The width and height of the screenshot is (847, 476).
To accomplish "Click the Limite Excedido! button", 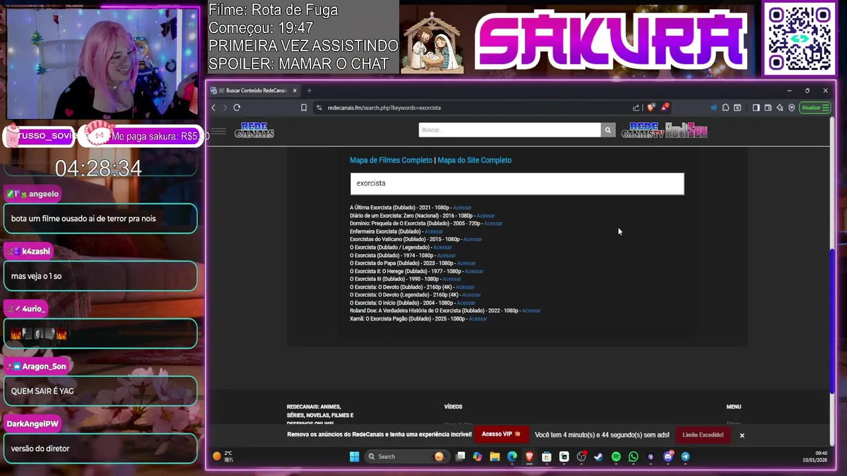I will click(703, 435).
